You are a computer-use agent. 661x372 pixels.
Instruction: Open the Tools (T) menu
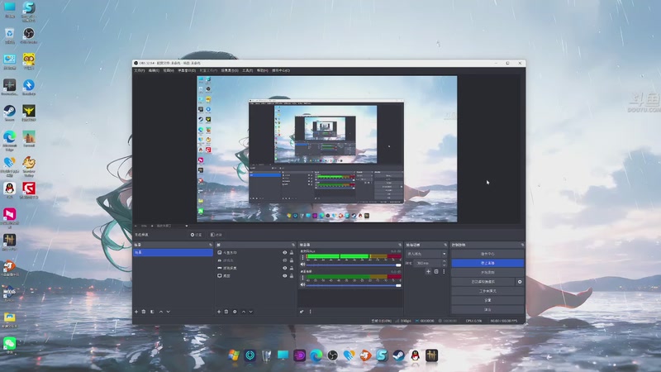pyautogui.click(x=247, y=70)
